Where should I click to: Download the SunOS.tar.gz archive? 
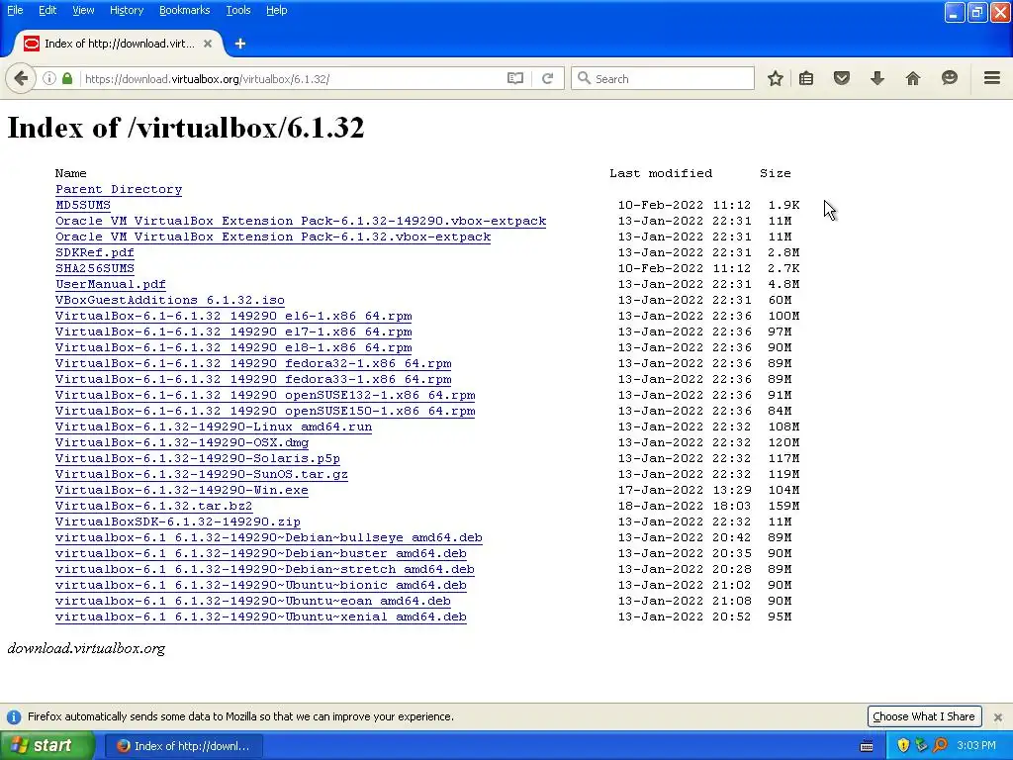202,474
